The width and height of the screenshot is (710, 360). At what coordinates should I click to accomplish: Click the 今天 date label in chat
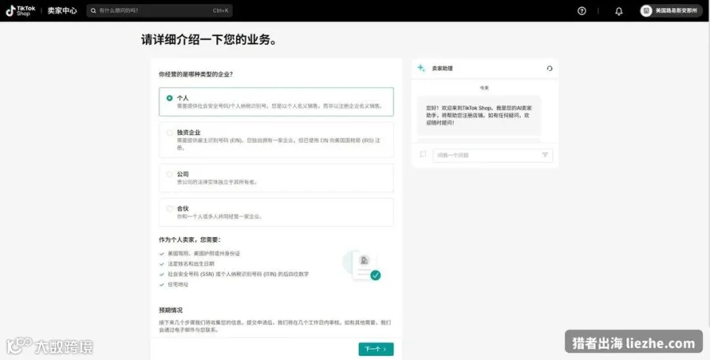click(484, 87)
